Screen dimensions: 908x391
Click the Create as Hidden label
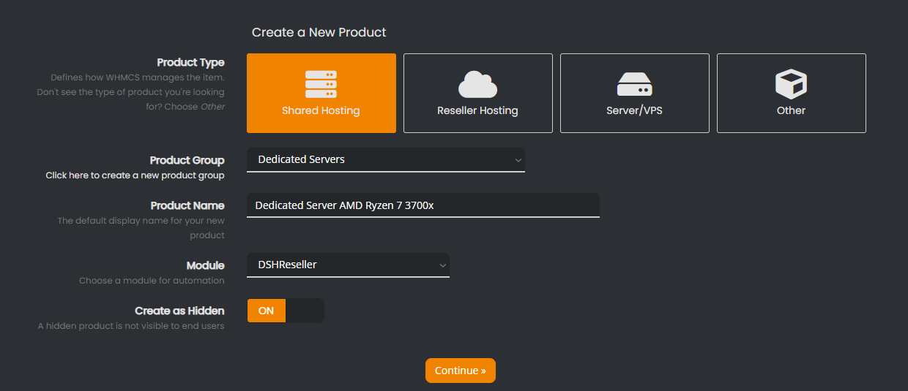point(179,311)
